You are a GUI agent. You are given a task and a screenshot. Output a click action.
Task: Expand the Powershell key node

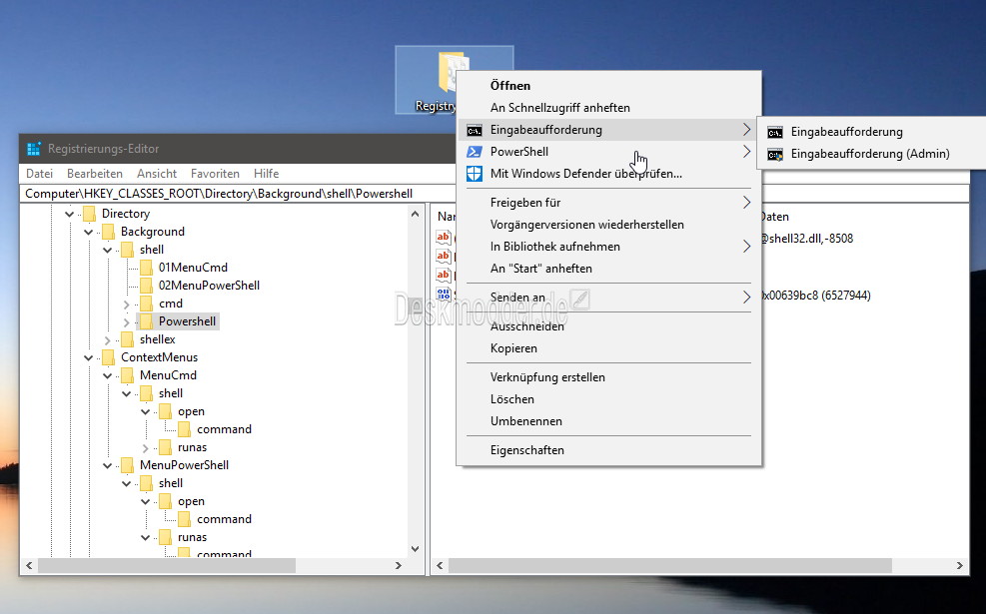(x=127, y=322)
